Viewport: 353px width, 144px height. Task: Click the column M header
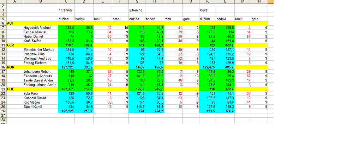243,2
